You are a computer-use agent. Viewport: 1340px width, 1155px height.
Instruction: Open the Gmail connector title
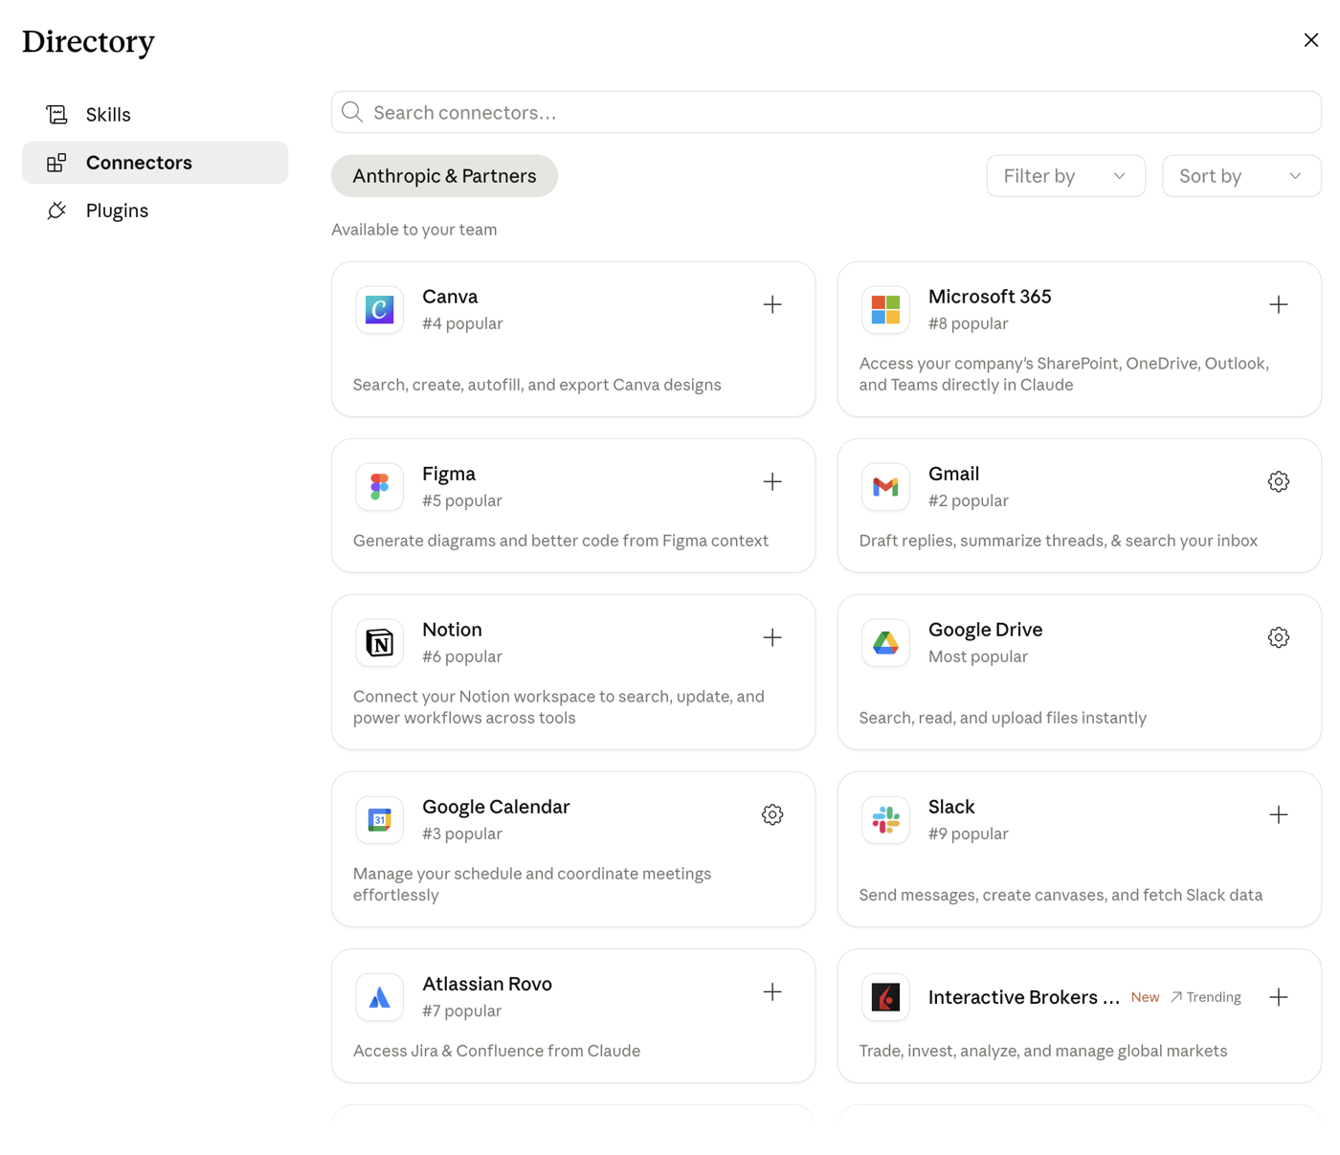pyautogui.click(x=953, y=474)
